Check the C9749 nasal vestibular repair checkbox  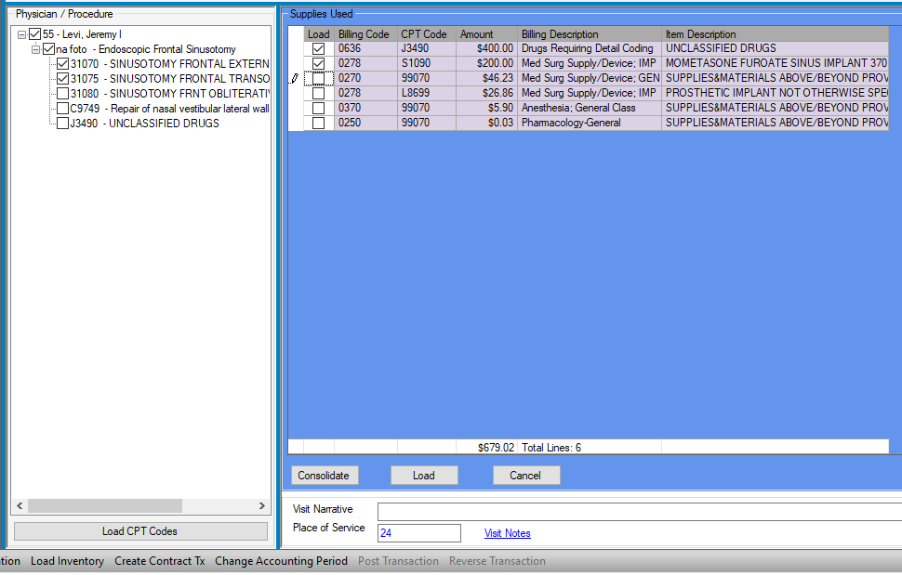[63, 109]
